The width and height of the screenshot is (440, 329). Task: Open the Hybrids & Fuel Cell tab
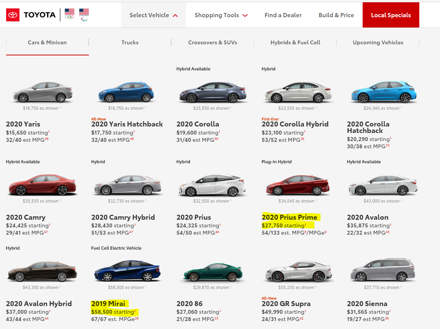[295, 42]
